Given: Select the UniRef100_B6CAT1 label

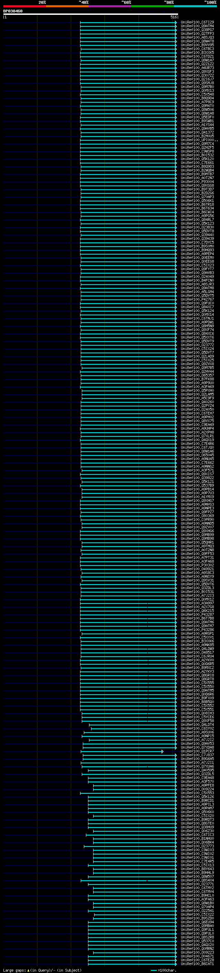Looking at the screenshot, I should [197, 964].
